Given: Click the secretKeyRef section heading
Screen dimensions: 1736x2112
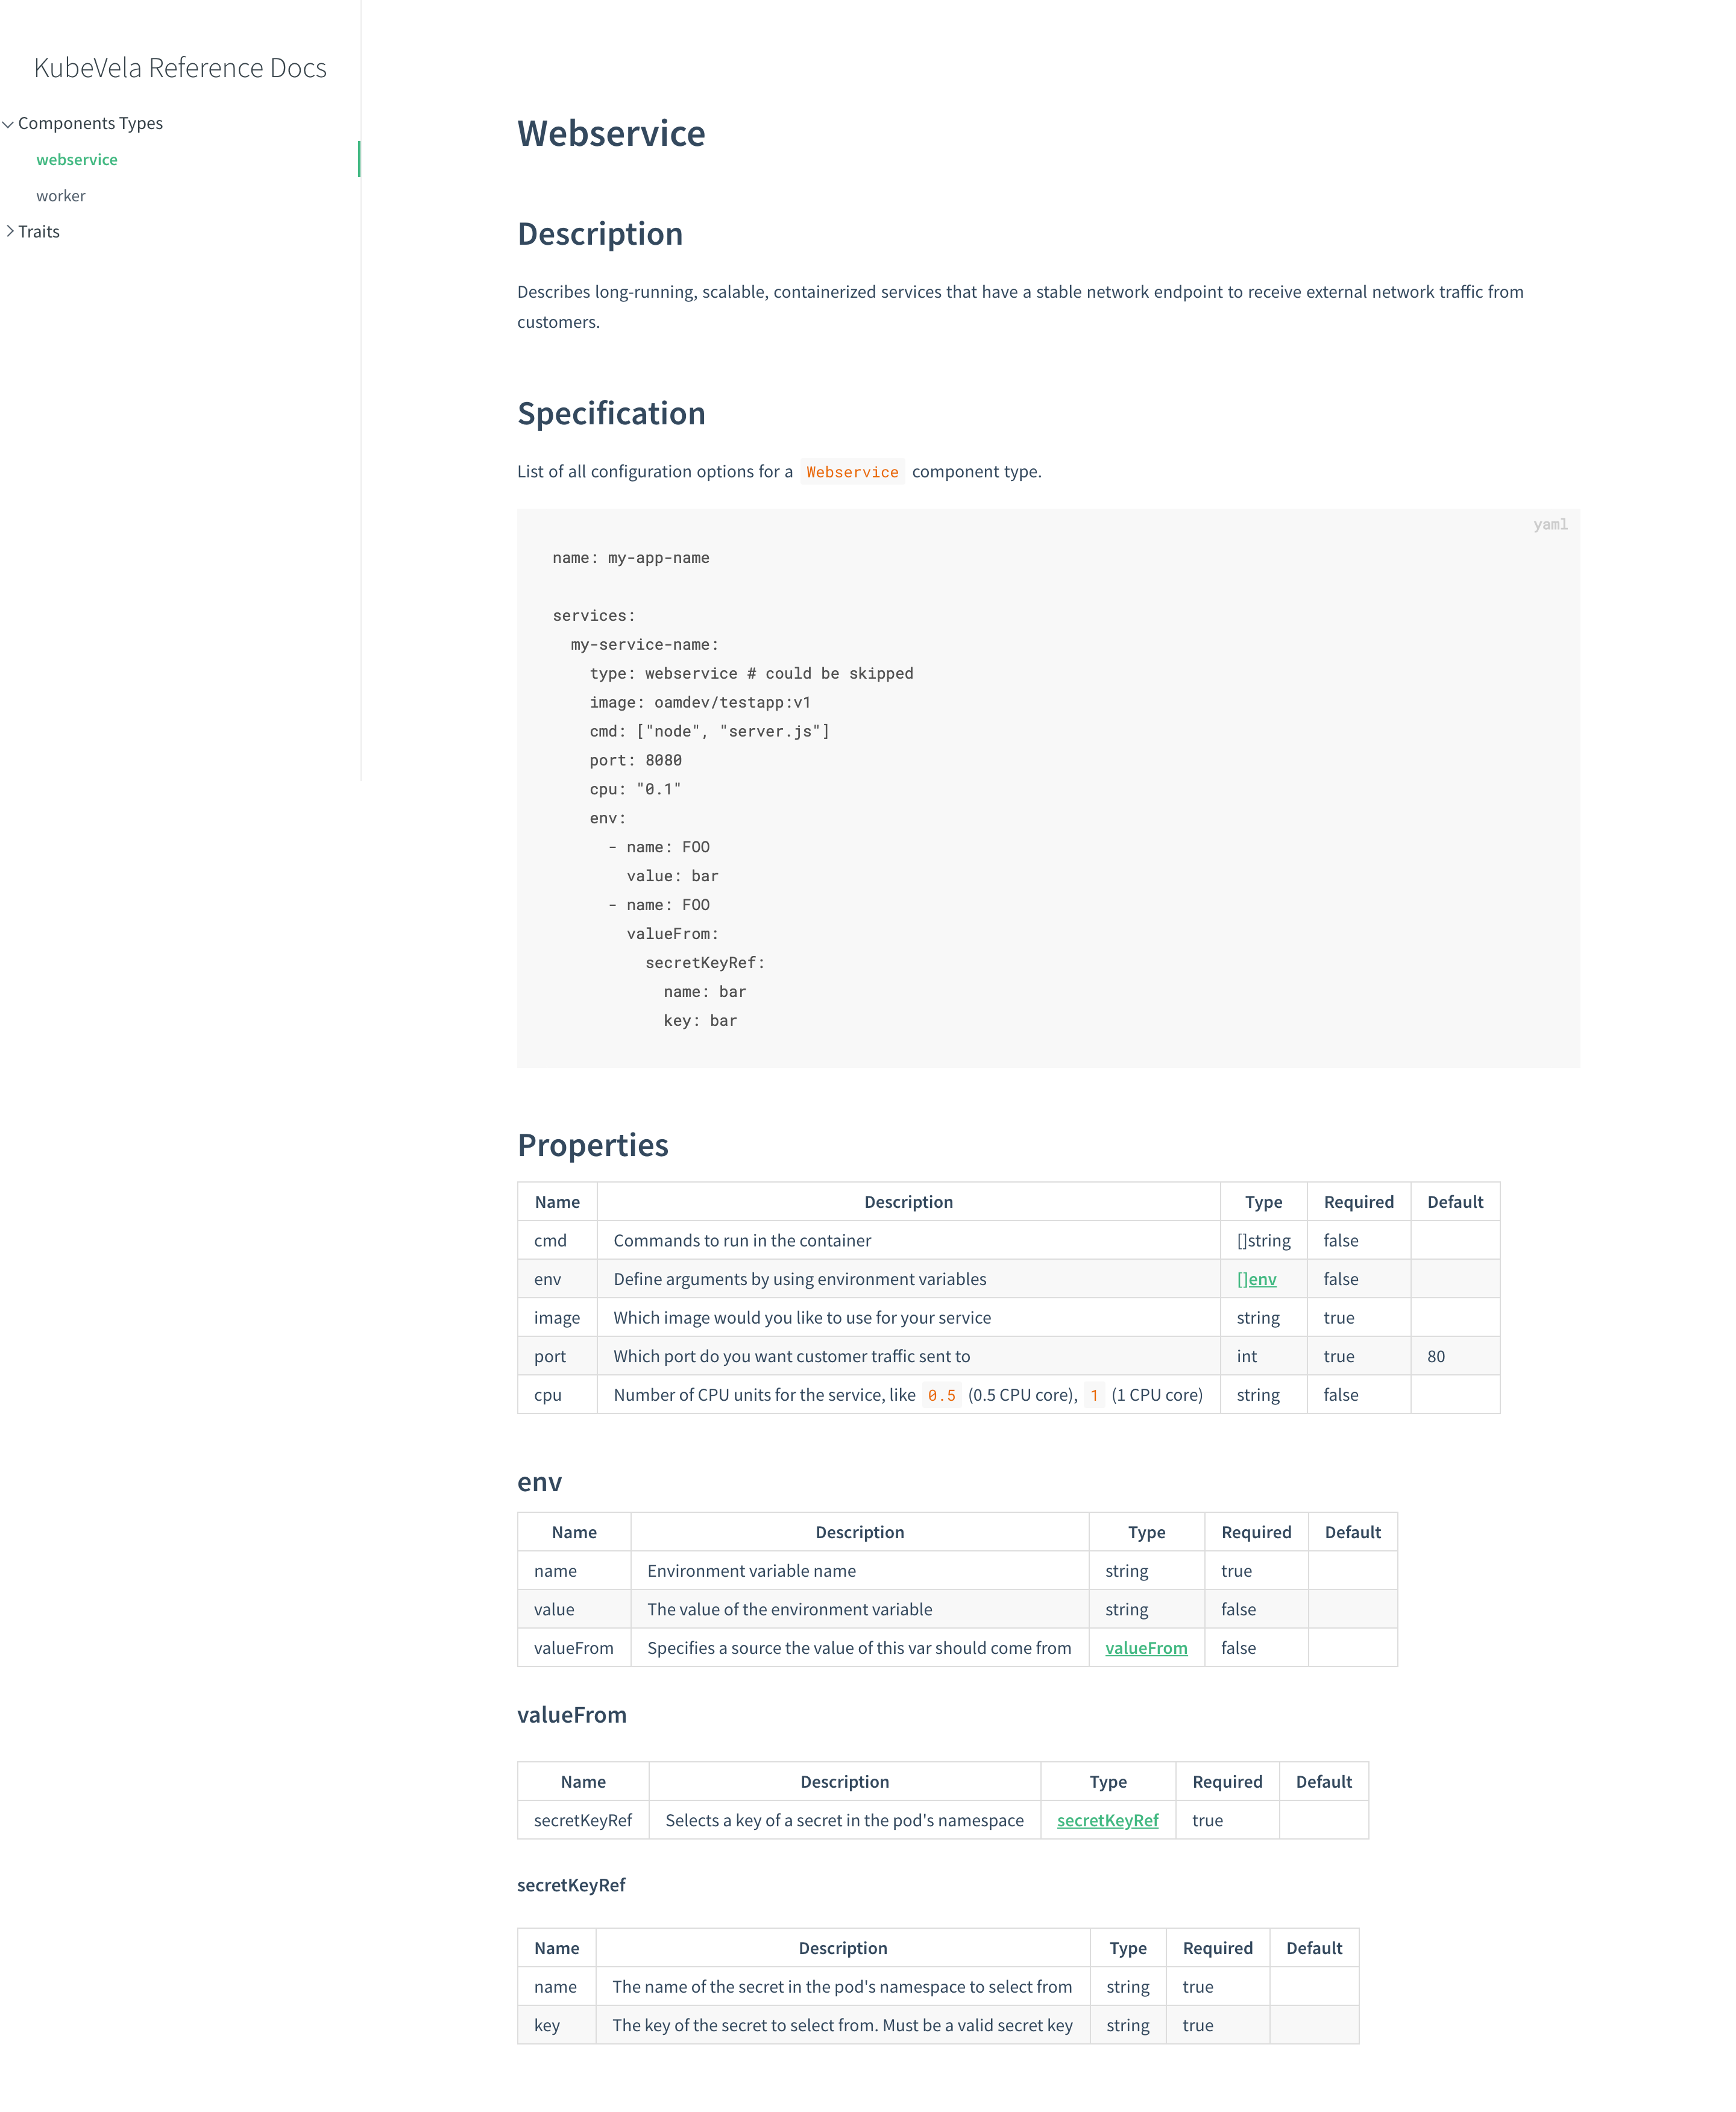Looking at the screenshot, I should [571, 1885].
